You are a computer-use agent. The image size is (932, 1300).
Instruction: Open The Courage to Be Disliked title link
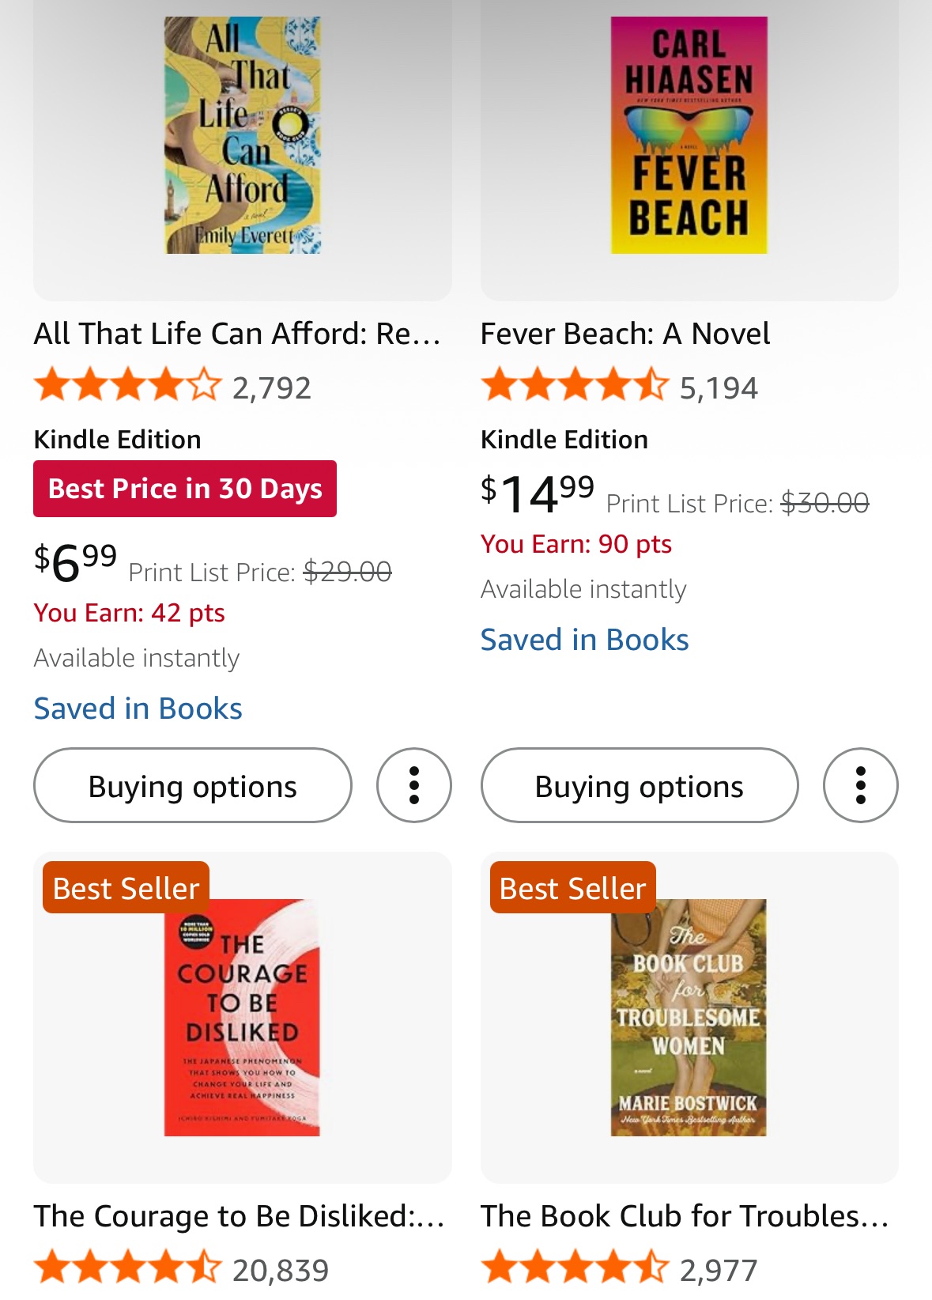(x=239, y=1216)
